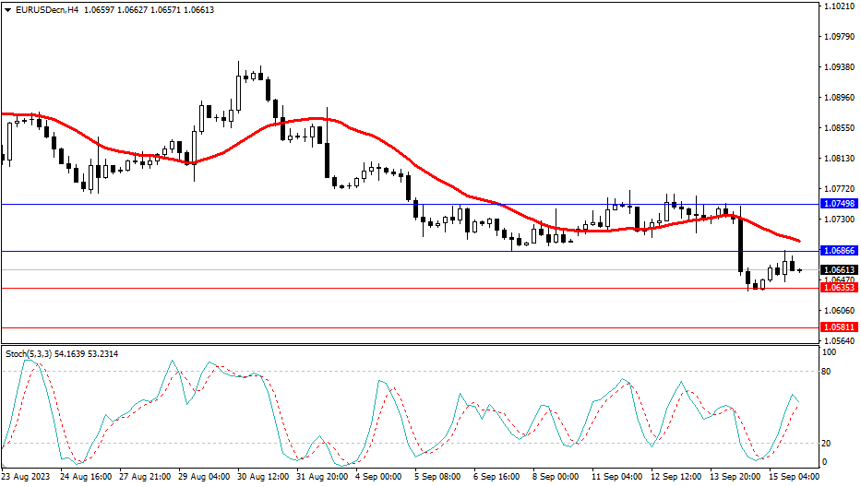Select the red 1.05811 level tag

pos(839,327)
